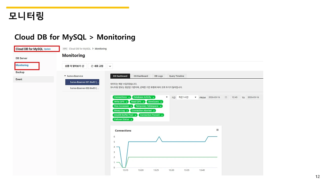324x182 pixels.
Task: Remove the Connection Aborted metric tag
Action: click(154, 111)
